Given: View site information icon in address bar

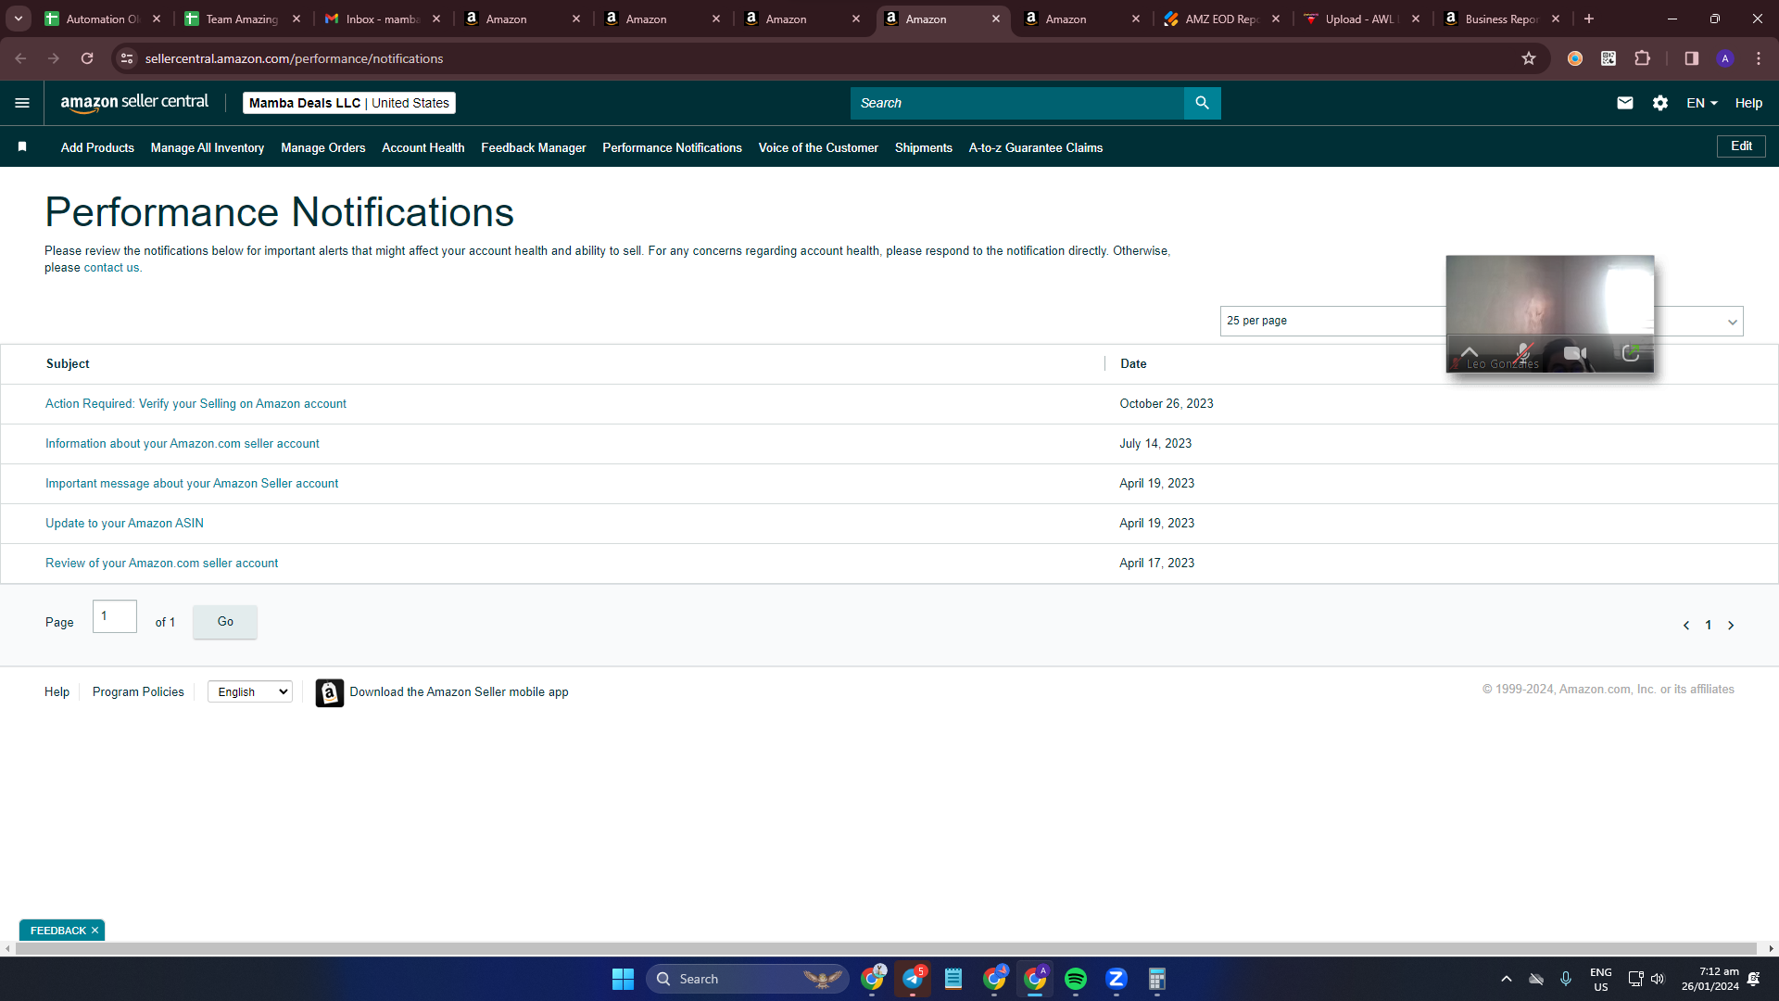Looking at the screenshot, I should (x=128, y=58).
